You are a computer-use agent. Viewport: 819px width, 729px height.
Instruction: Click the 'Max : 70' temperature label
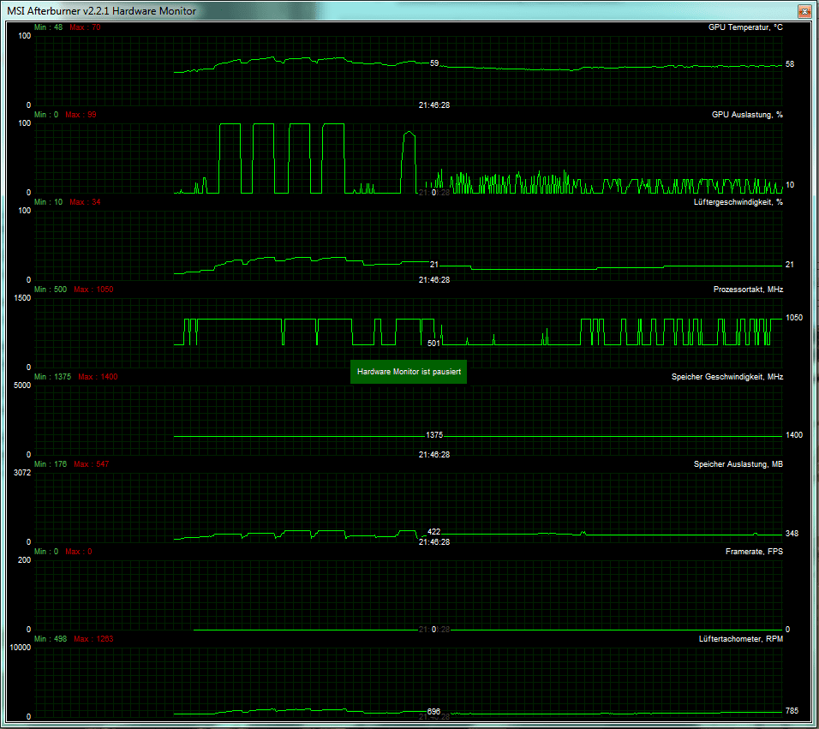tap(85, 27)
